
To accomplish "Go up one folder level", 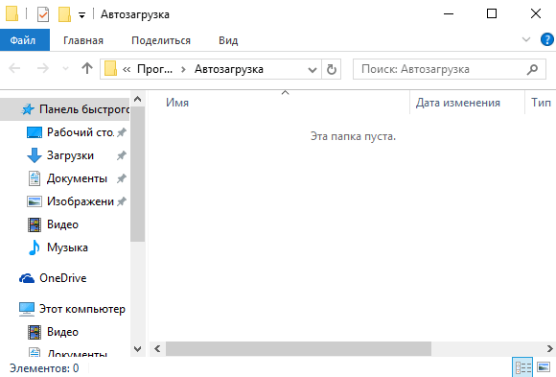I will [87, 68].
